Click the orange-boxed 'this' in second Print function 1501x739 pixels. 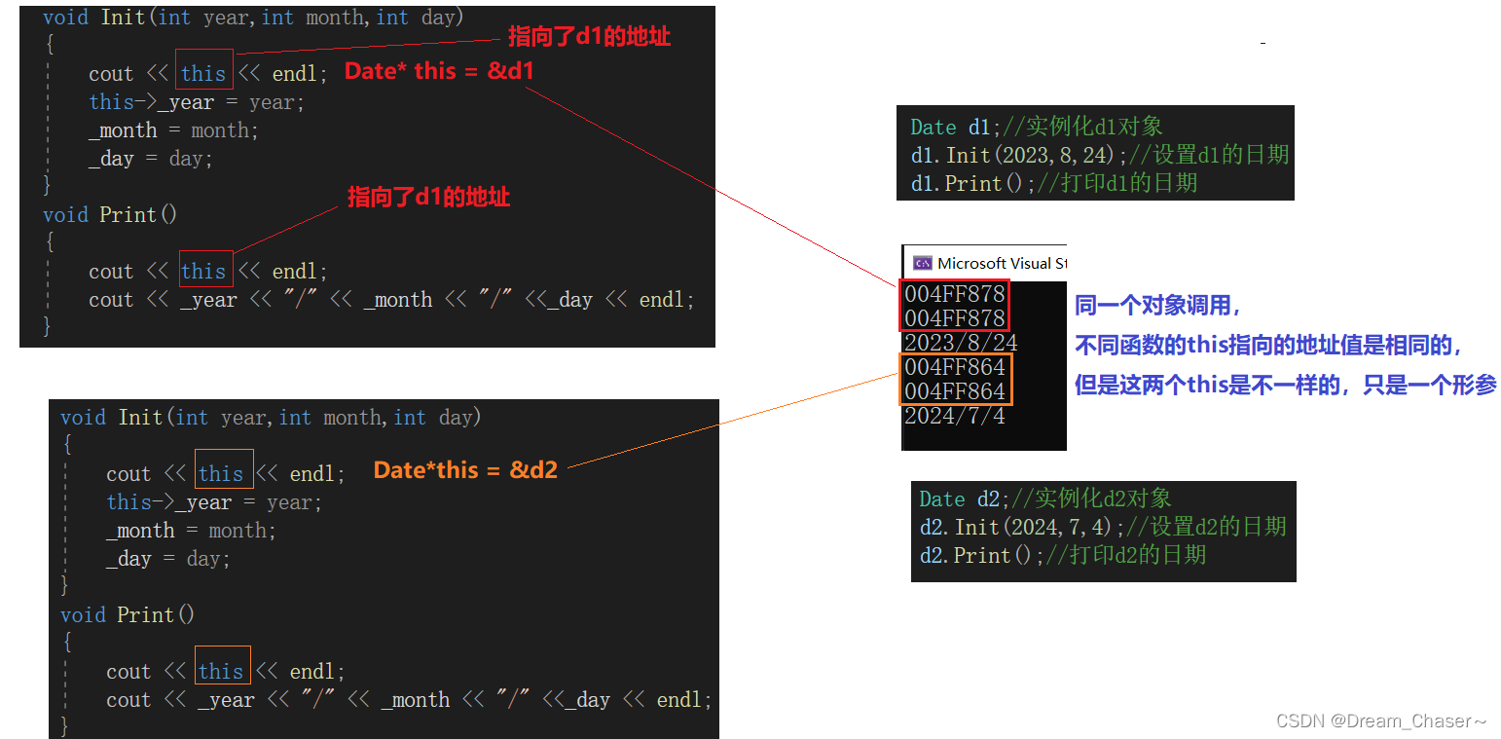point(222,670)
